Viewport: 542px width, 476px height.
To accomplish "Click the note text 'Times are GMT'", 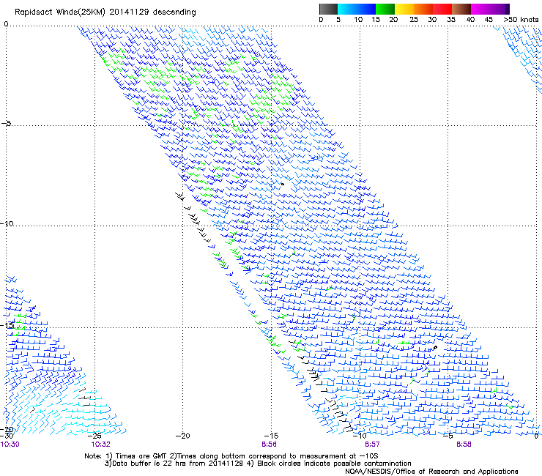I will pos(141,456).
